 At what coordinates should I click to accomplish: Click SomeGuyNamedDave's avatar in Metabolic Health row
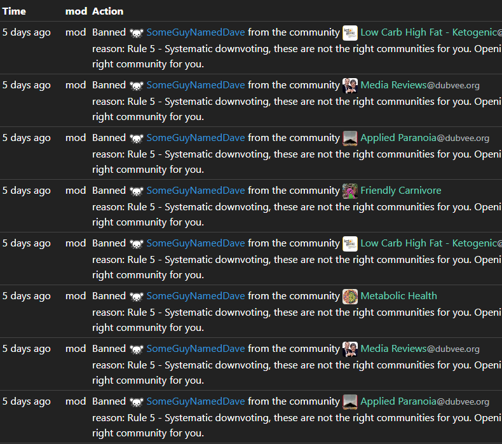[x=137, y=297]
